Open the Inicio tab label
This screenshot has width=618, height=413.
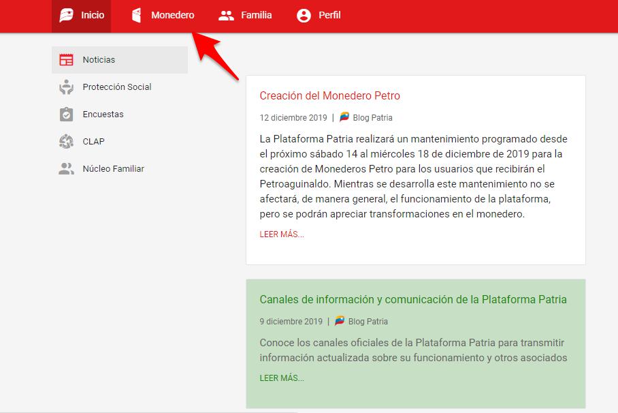93,16
